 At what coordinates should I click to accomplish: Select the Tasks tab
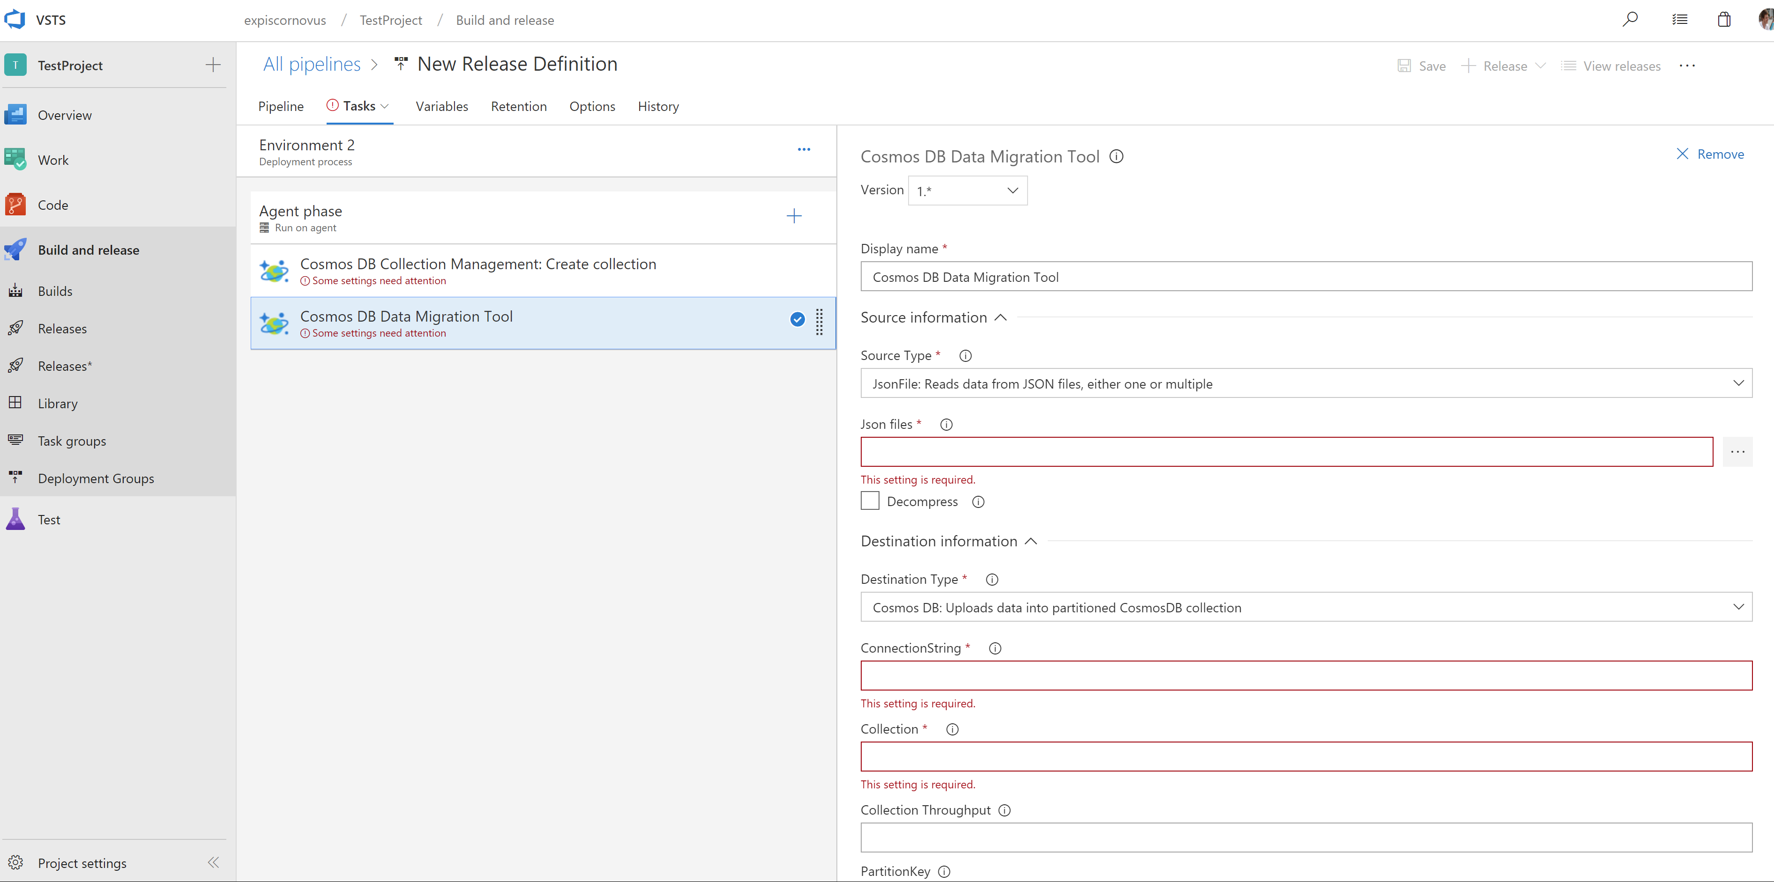coord(359,106)
